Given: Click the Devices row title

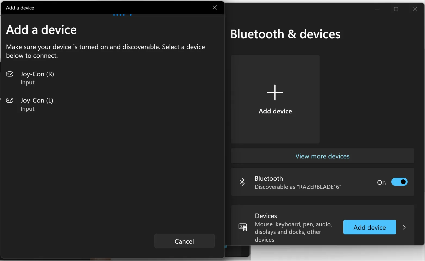Looking at the screenshot, I should (x=266, y=216).
